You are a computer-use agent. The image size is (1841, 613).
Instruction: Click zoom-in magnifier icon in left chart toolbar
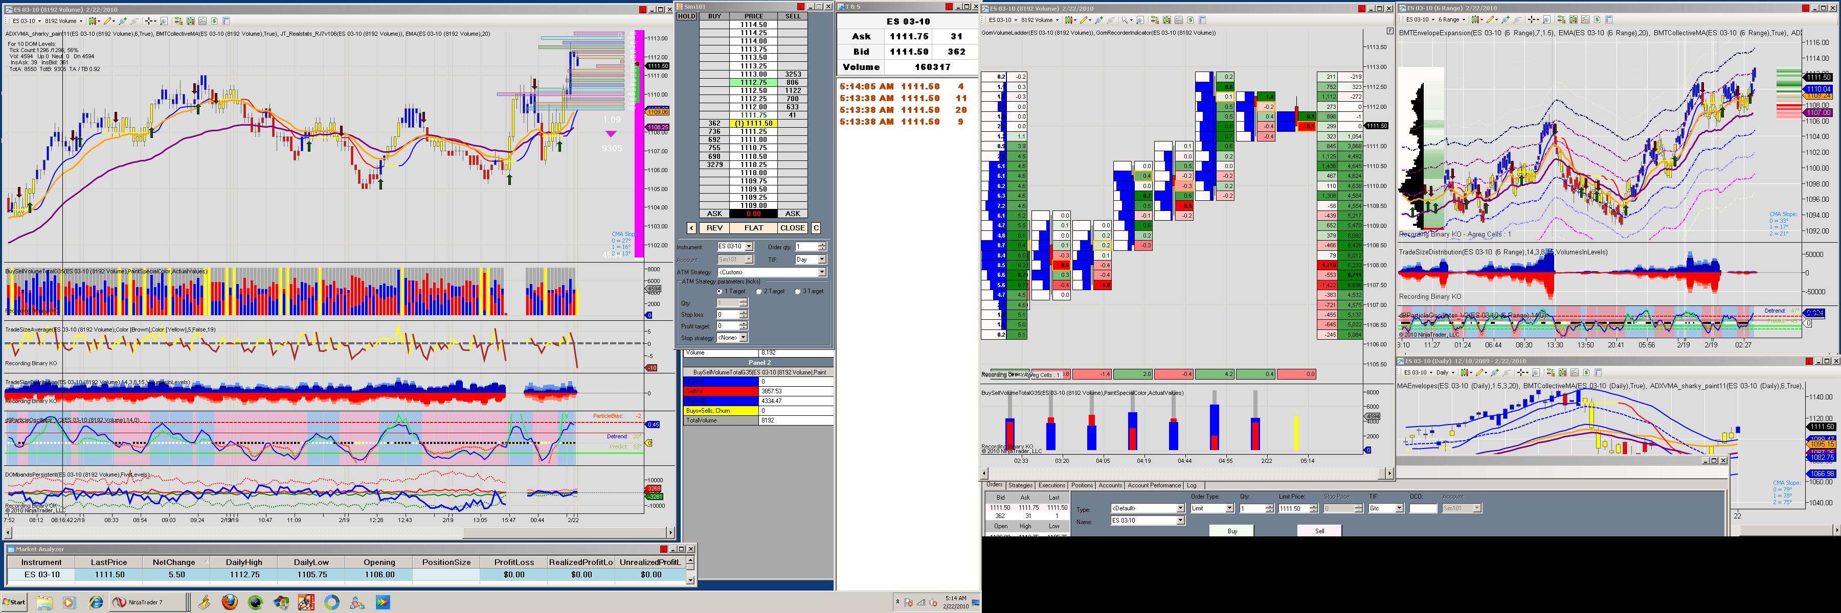tap(123, 21)
